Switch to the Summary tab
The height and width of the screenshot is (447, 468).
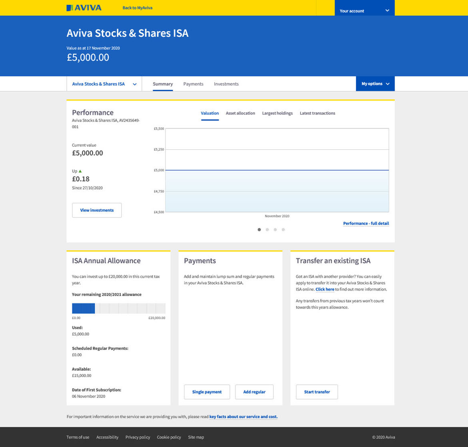coord(163,84)
